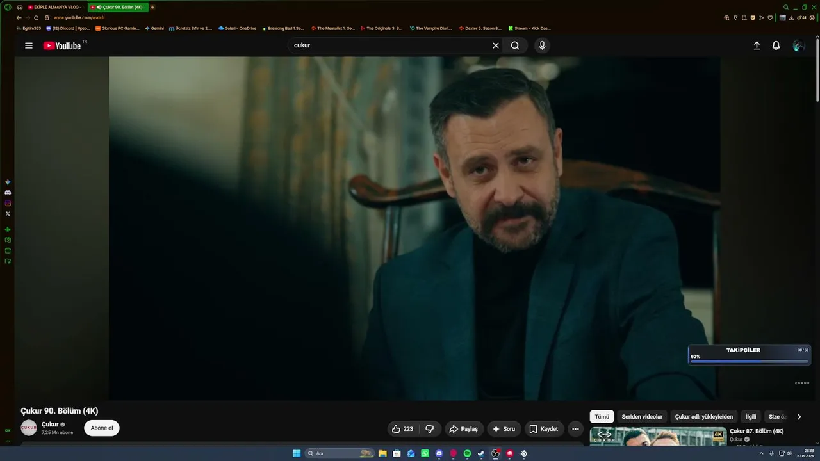Open the YouTube notifications bell
This screenshot has height=461, width=820.
[x=776, y=45]
